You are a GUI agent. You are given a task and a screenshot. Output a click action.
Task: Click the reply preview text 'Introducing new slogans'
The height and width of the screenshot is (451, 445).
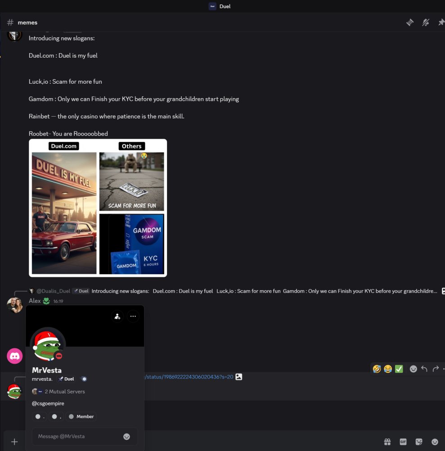(120, 291)
